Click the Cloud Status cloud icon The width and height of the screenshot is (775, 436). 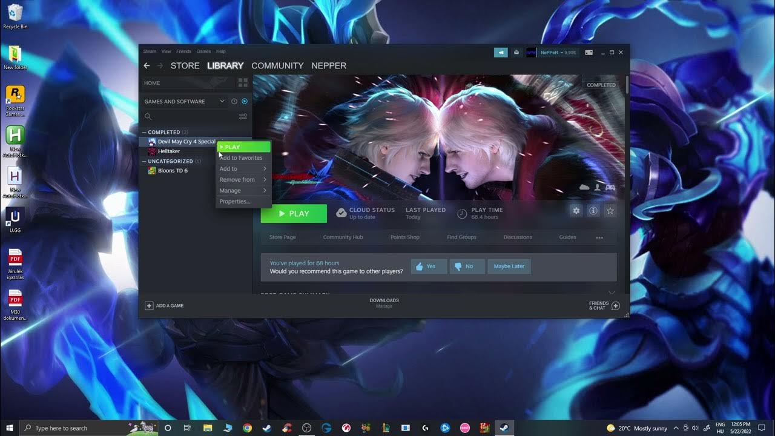(341, 213)
